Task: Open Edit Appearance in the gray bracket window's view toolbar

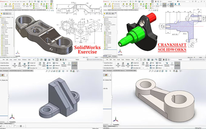Action: click(x=71, y=71)
